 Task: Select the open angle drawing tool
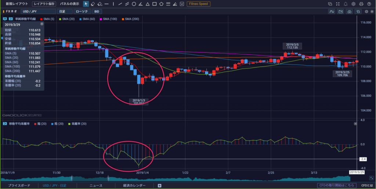141,4
